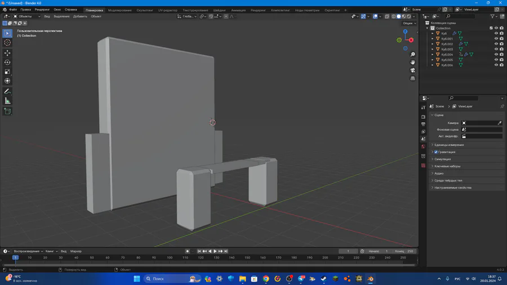Switch to orthographic/perspective grid icon
This screenshot has height=285, width=507.
[413, 78]
